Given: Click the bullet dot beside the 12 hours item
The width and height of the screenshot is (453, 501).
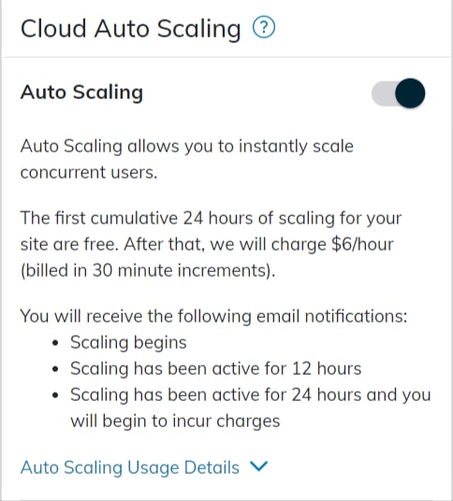Looking at the screenshot, I should click(x=55, y=369).
